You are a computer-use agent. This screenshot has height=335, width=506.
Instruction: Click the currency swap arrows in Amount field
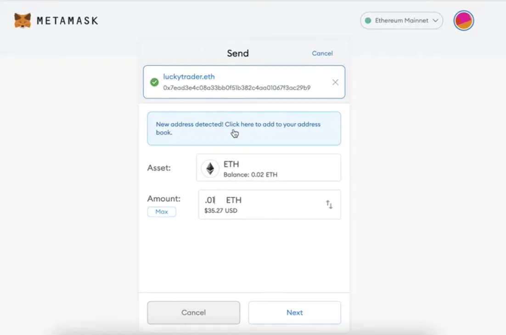tap(329, 204)
